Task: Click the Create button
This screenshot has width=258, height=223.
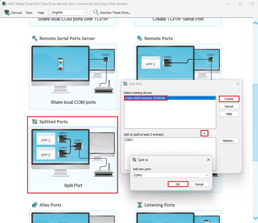Action: pos(229,99)
